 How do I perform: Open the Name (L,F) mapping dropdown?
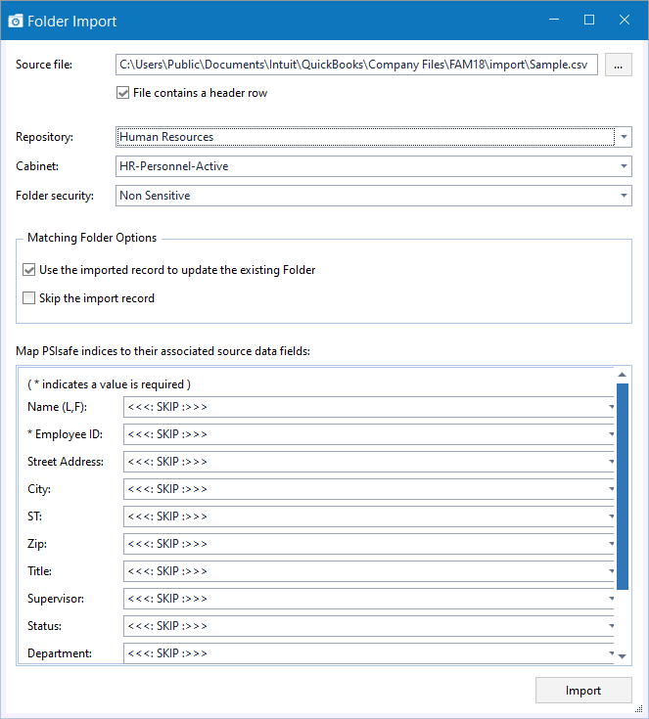coord(369,407)
